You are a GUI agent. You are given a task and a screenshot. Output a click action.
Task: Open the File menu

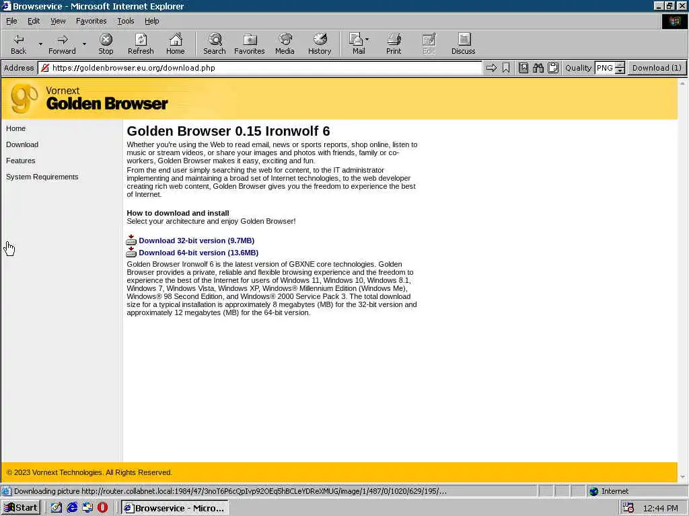coord(11,21)
